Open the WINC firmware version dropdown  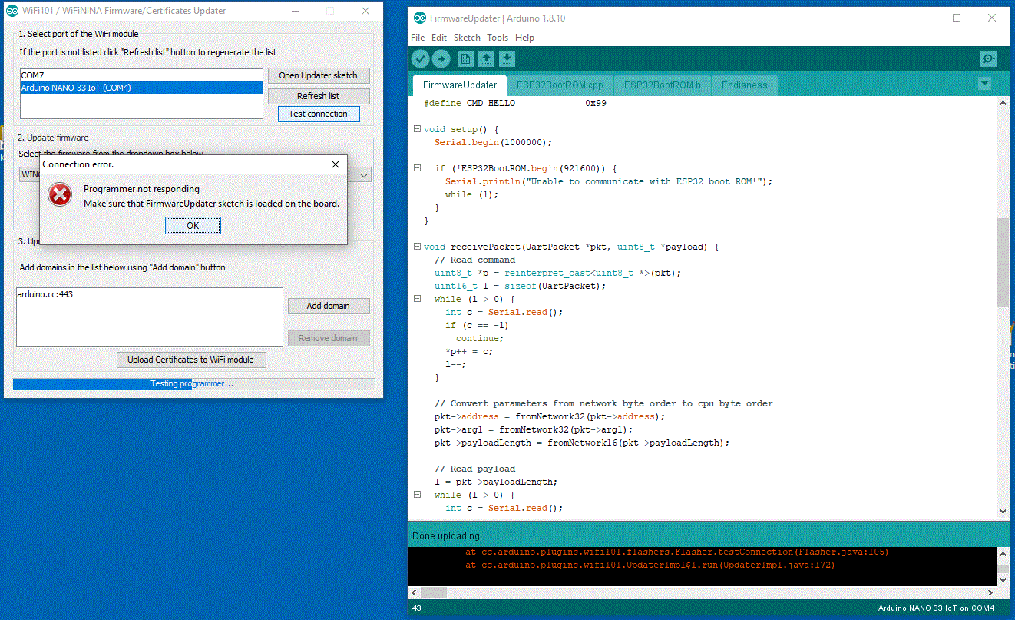tap(363, 174)
